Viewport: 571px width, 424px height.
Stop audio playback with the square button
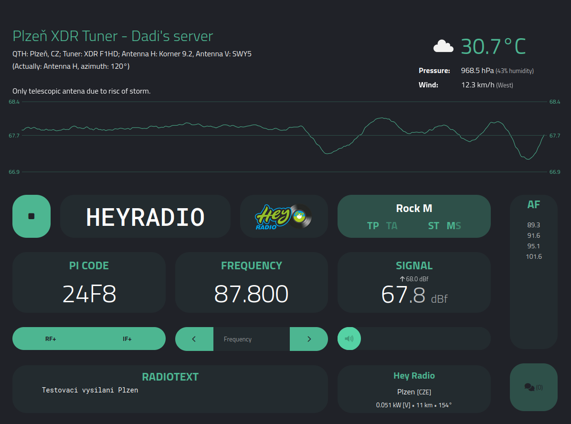tap(32, 216)
